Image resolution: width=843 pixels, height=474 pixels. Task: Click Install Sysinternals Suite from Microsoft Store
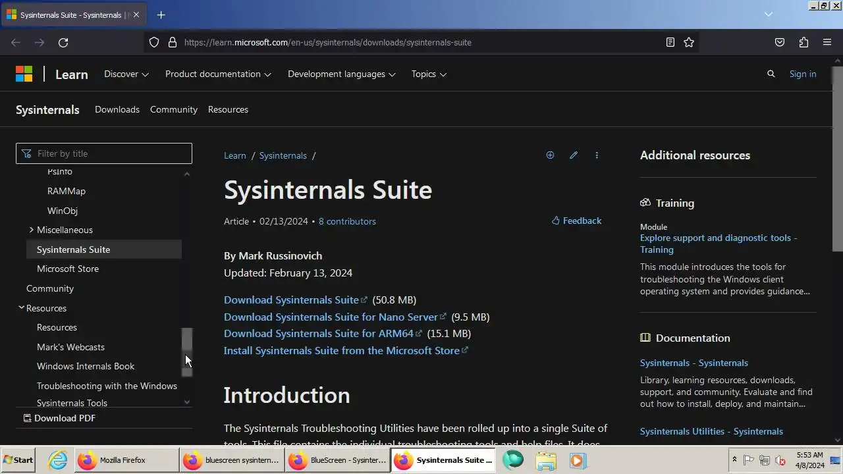[x=346, y=350]
